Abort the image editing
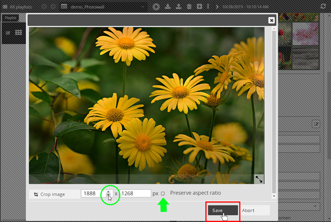This screenshot has width=331, height=222. click(x=254, y=211)
